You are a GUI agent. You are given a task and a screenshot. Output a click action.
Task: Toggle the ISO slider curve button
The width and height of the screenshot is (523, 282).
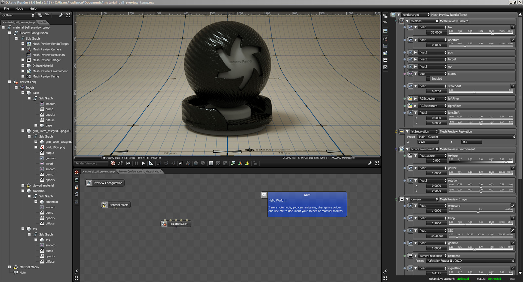click(513, 230)
